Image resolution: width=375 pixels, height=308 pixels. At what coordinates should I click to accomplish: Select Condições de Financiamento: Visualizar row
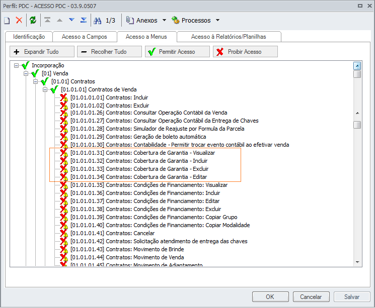[149, 185]
